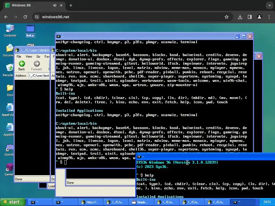This screenshot has width=275, height=206.
Task: Maximize the main terminal window
Action: coord(244,36)
